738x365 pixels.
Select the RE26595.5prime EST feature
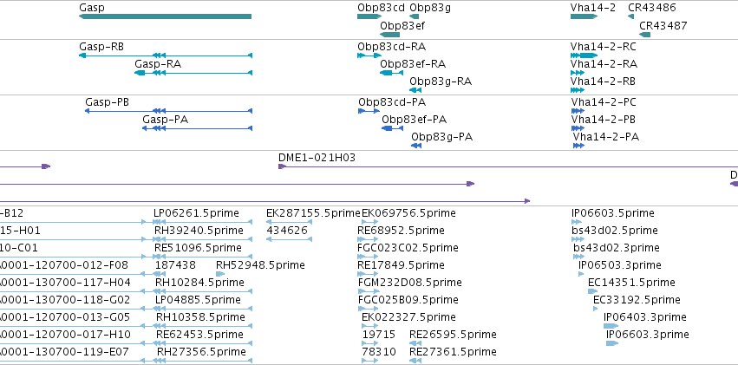point(415,343)
